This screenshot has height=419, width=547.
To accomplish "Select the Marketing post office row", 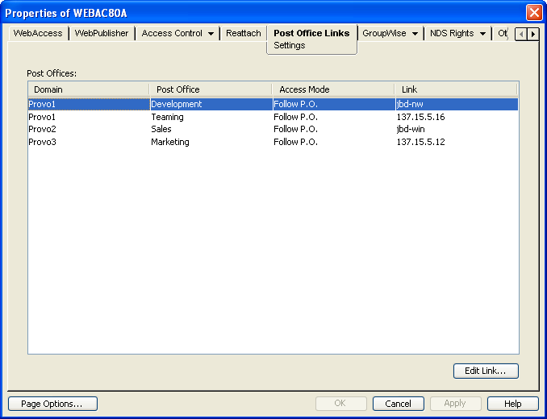I will 273,142.
